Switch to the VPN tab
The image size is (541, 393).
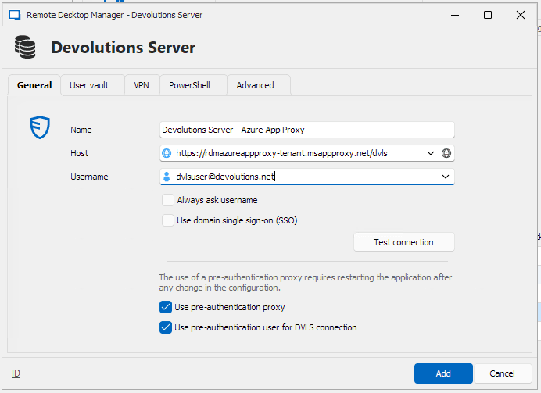coord(142,85)
